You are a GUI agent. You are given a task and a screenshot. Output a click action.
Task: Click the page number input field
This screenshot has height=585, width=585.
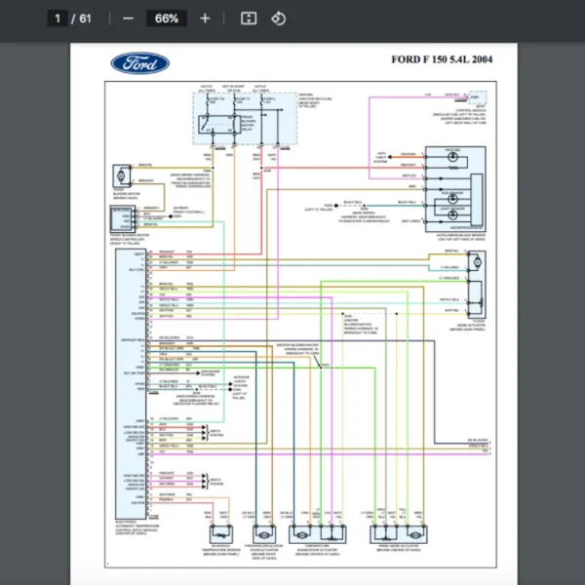(59, 19)
